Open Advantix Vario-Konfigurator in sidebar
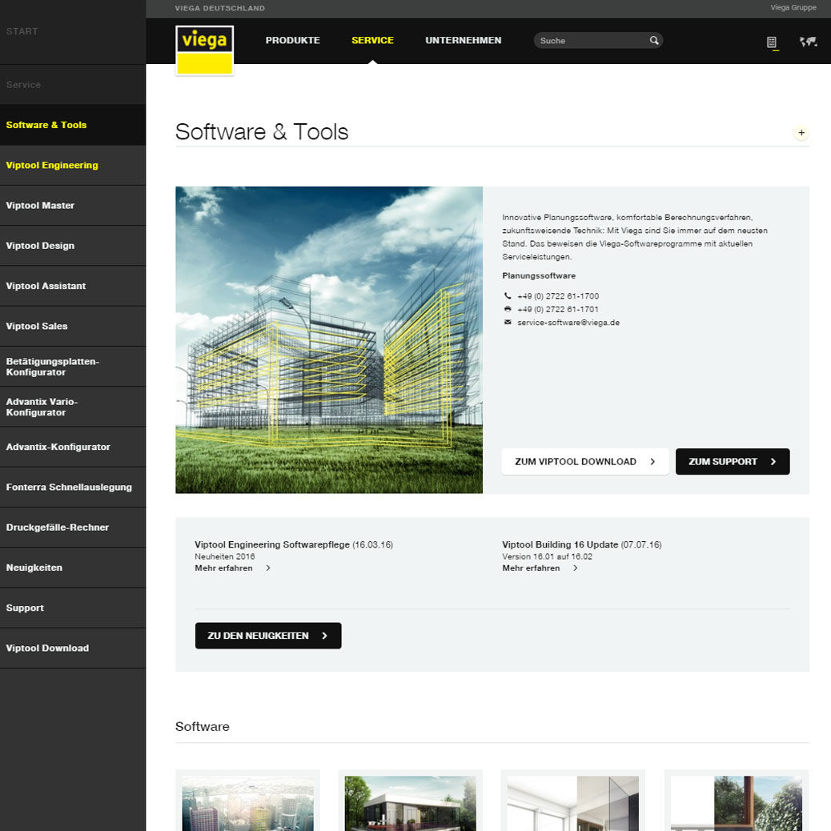Image resolution: width=831 pixels, height=831 pixels. (73, 407)
